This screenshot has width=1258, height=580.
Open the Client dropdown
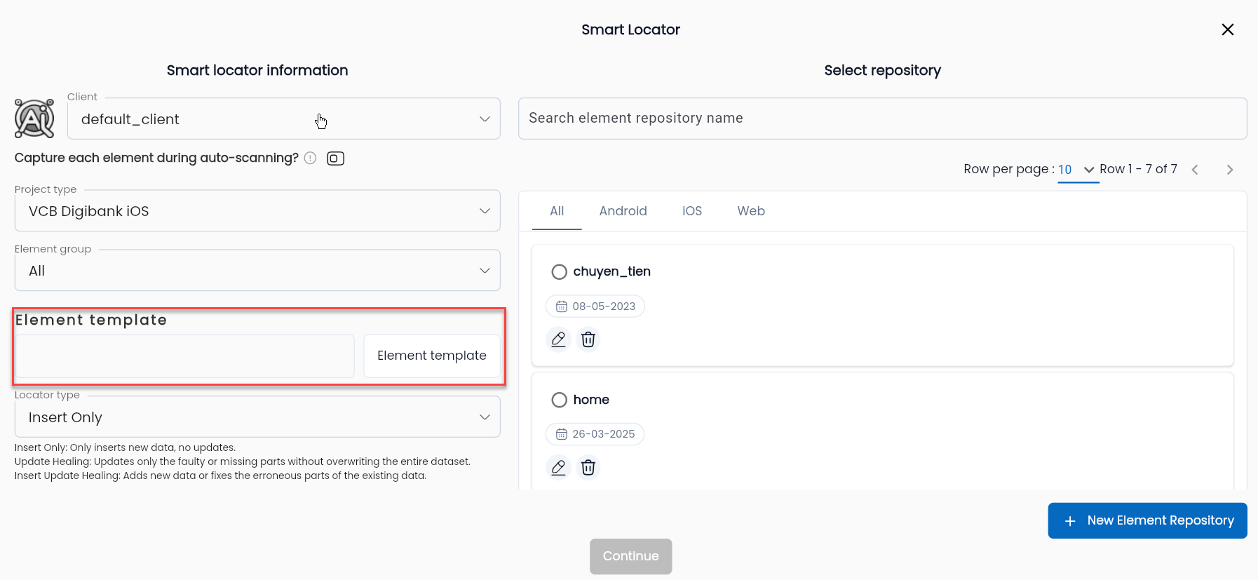click(284, 119)
